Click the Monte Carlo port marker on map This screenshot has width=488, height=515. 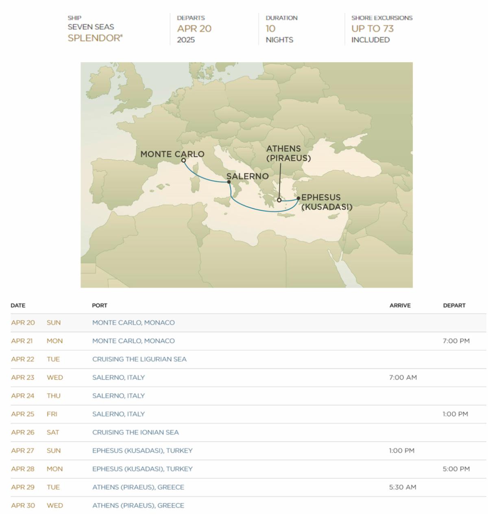point(184,160)
